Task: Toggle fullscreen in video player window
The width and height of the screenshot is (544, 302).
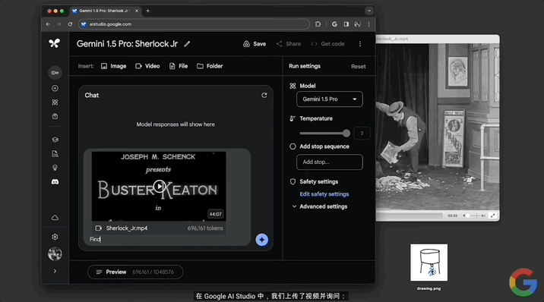Action: coord(492,215)
